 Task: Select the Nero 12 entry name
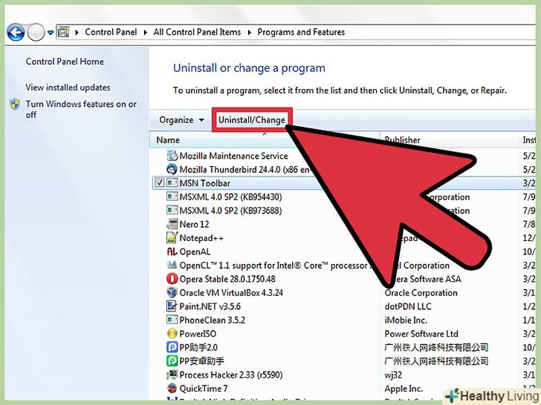click(194, 224)
